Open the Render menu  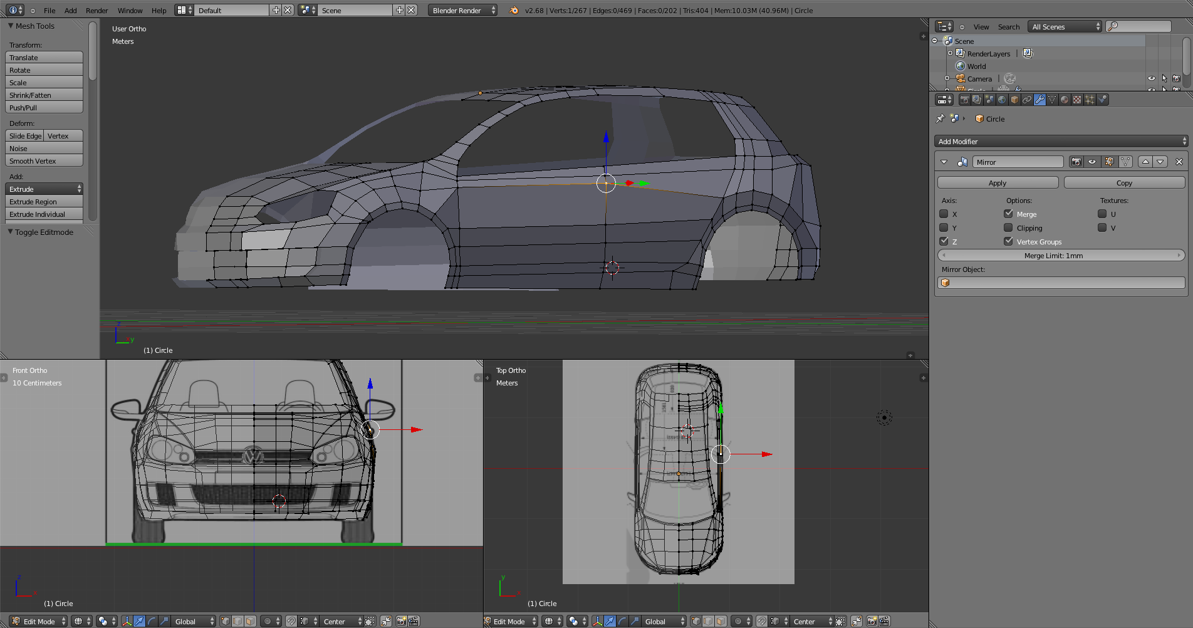pyautogui.click(x=96, y=10)
